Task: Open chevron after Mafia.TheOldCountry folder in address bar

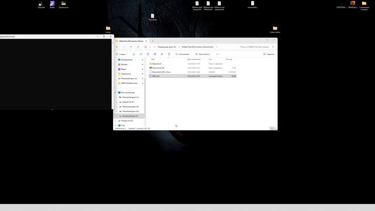Action: point(217,47)
